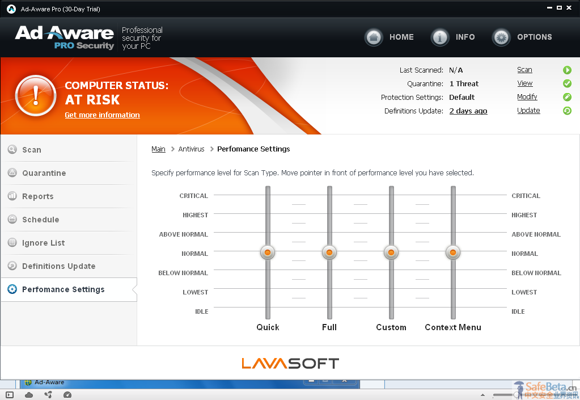
Task: Open the HOME page icon
Action: [x=374, y=37]
